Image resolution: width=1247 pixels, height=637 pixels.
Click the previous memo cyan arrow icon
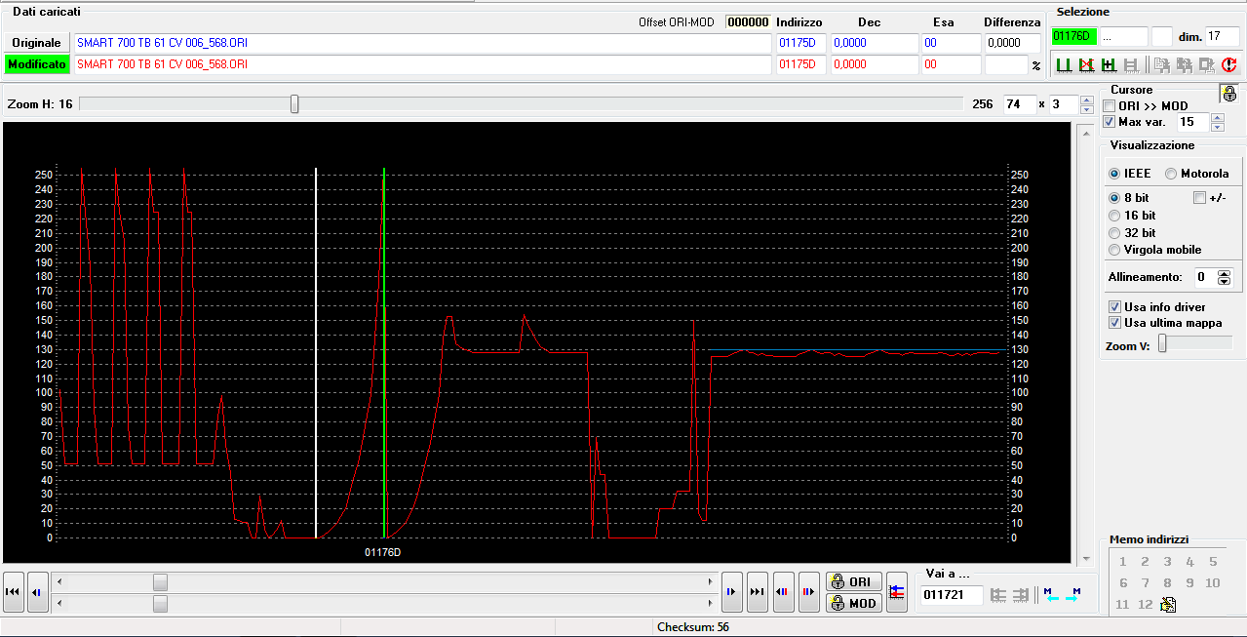coord(1049,594)
